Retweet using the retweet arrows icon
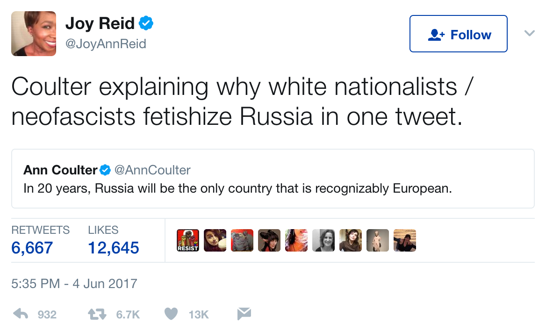This screenshot has width=546, height=332. 97,314
